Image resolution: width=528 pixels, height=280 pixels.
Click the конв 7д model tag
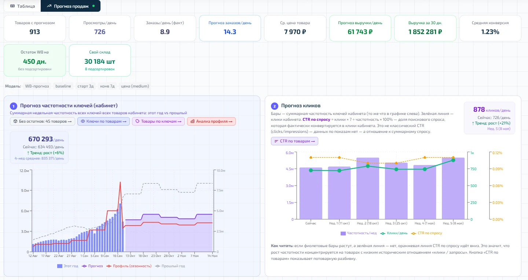(x=107, y=86)
